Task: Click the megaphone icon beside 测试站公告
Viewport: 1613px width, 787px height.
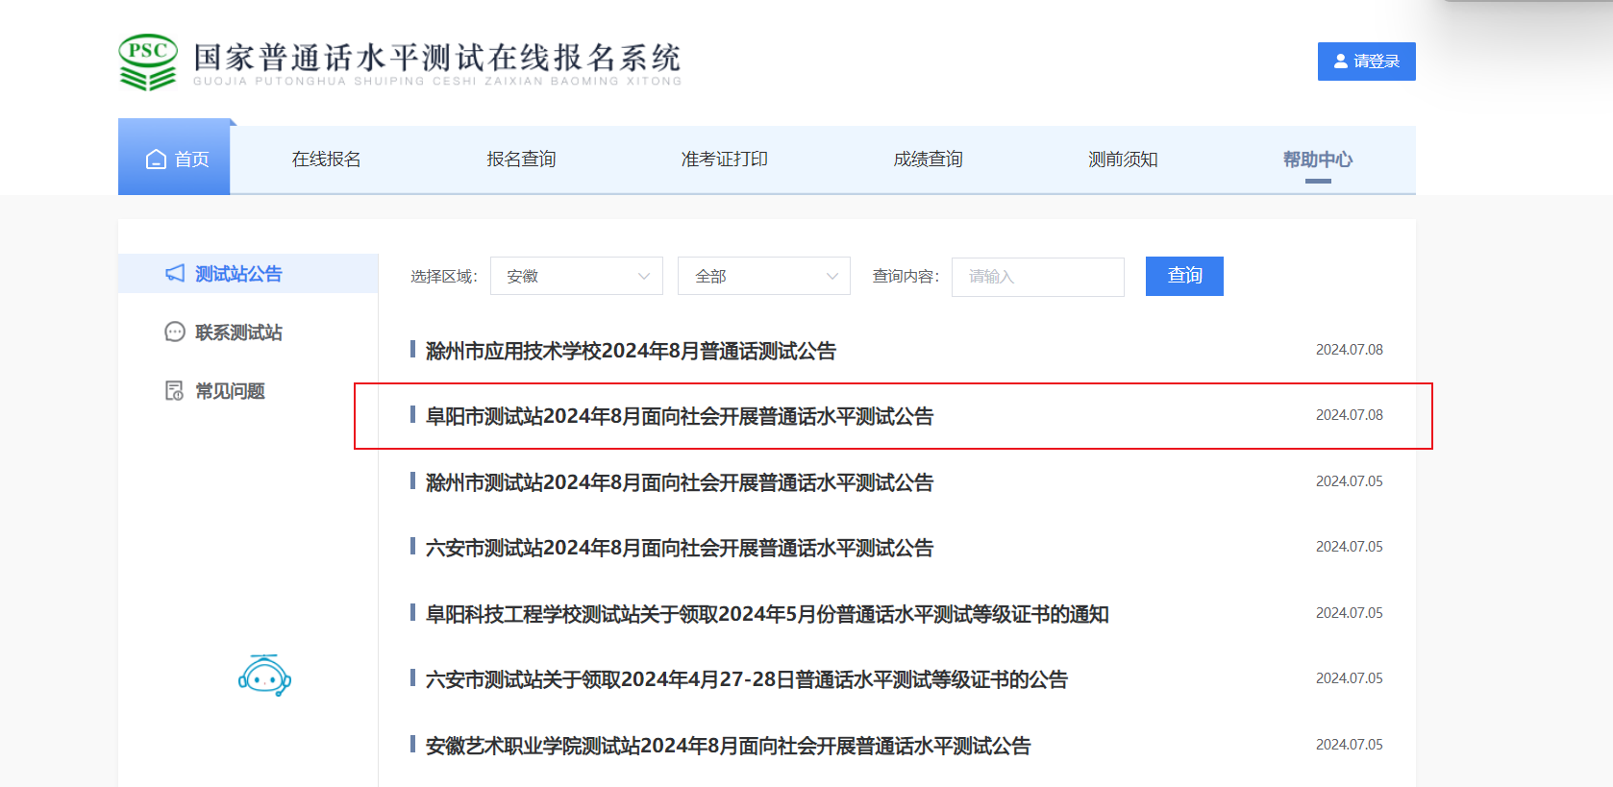Action: (x=175, y=274)
